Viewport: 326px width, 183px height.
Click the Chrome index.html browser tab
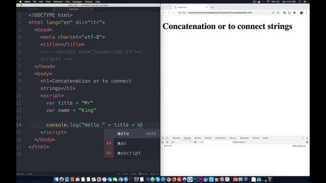(190, 7)
